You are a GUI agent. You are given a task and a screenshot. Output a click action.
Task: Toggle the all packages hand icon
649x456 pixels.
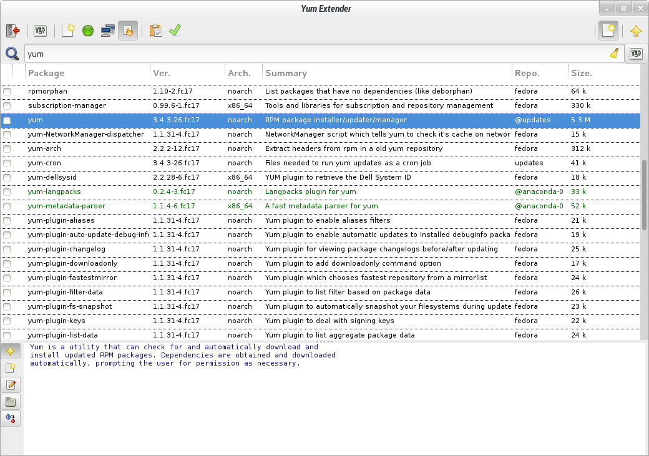tap(128, 31)
